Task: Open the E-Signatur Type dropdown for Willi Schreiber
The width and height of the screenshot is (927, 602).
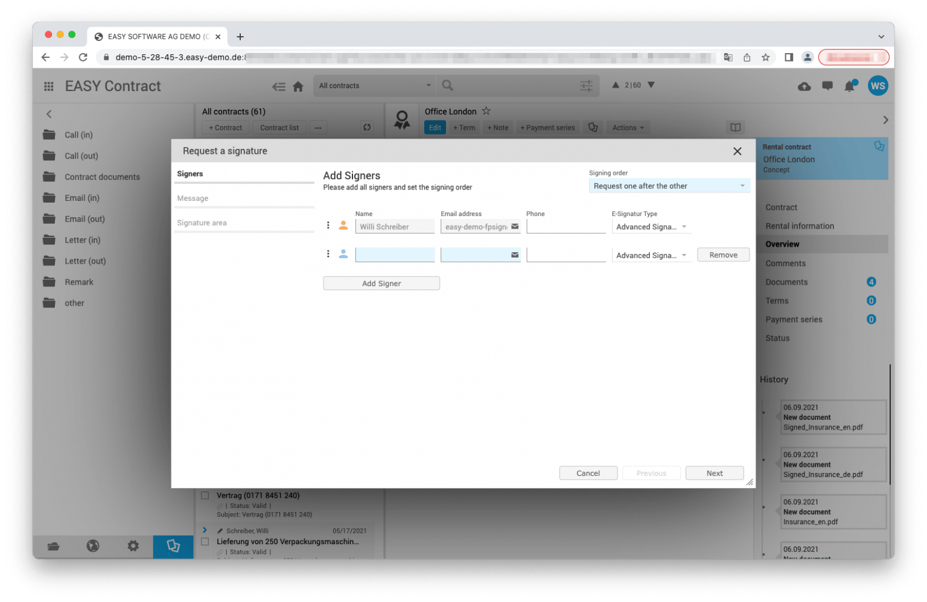Action: coord(651,226)
